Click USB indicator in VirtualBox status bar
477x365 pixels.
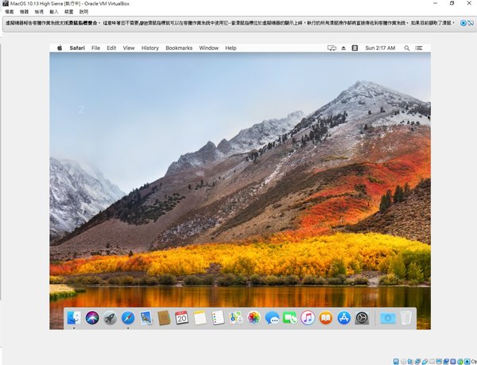[425, 361]
